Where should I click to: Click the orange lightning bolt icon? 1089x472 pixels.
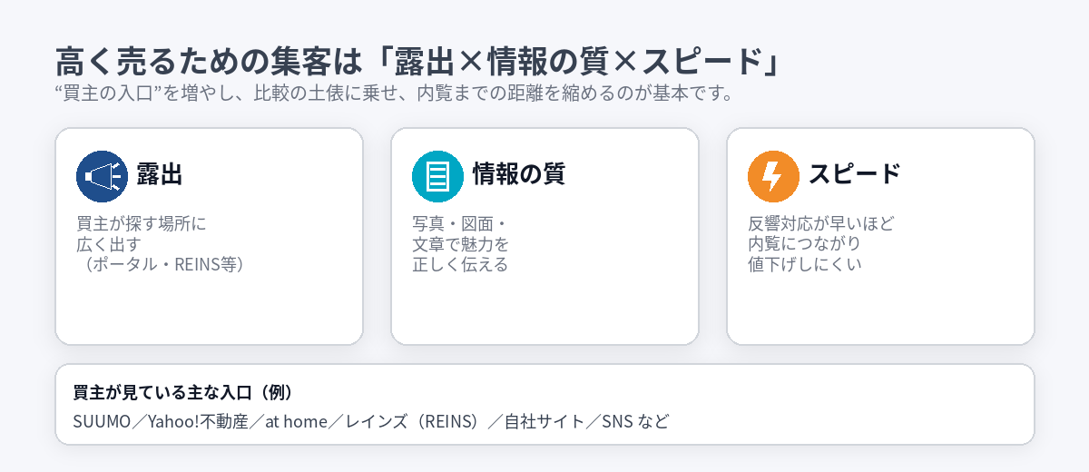click(773, 176)
